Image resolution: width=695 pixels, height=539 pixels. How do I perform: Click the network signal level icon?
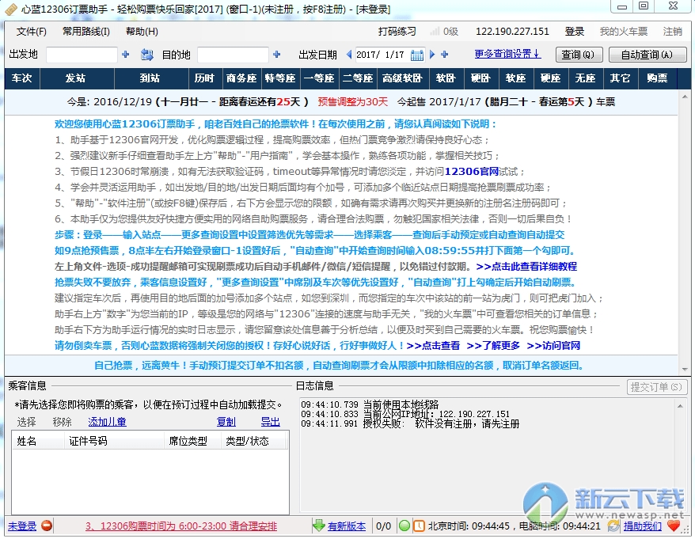tap(435, 31)
